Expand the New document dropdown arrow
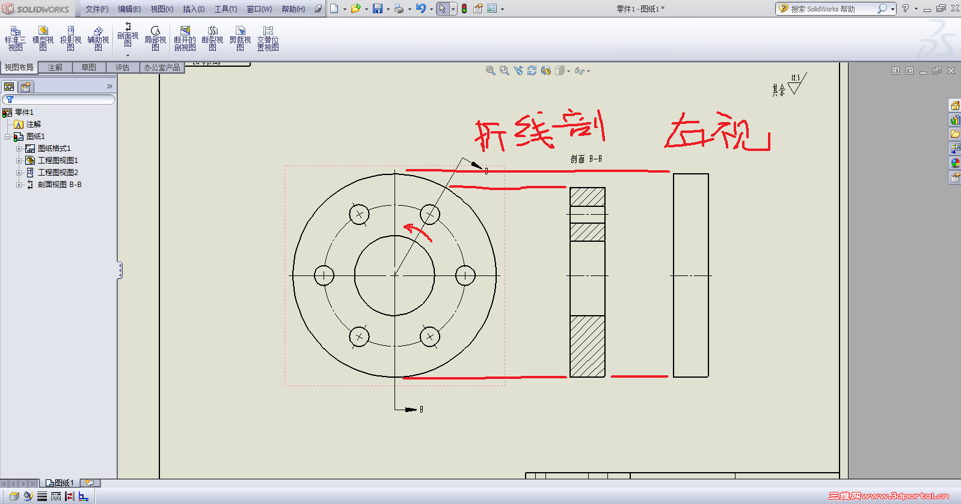 tap(345, 9)
